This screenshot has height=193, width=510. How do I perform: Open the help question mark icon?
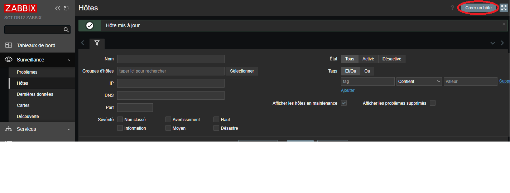(452, 8)
